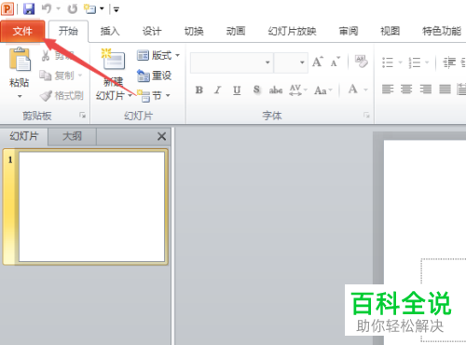Click the Increase Font Size icon
This screenshot has height=345, width=466.
point(318,62)
